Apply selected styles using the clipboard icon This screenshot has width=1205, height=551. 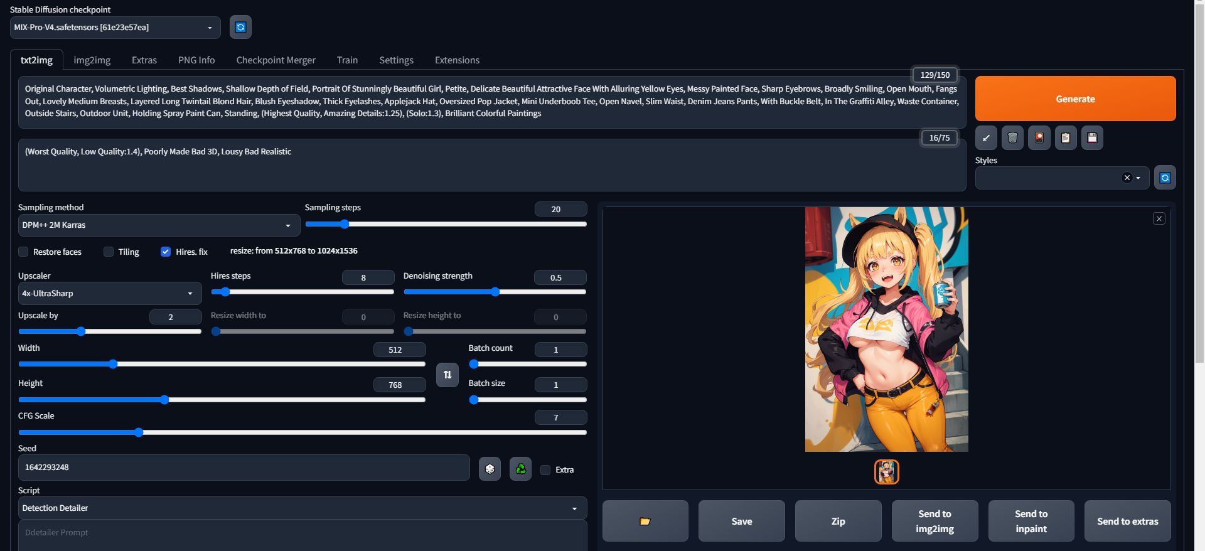[1066, 138]
